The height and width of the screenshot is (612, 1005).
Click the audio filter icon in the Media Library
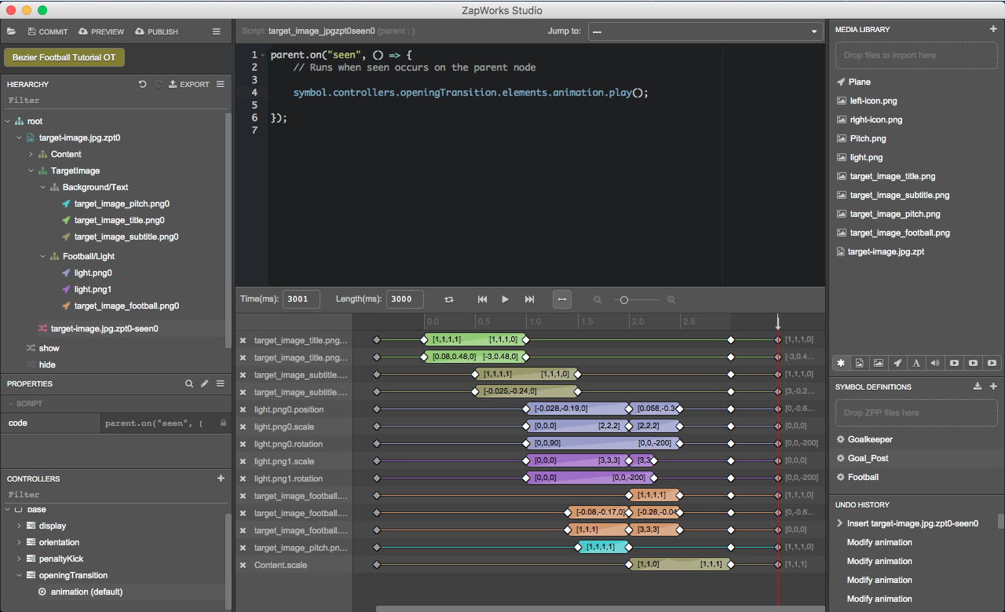pos(935,363)
